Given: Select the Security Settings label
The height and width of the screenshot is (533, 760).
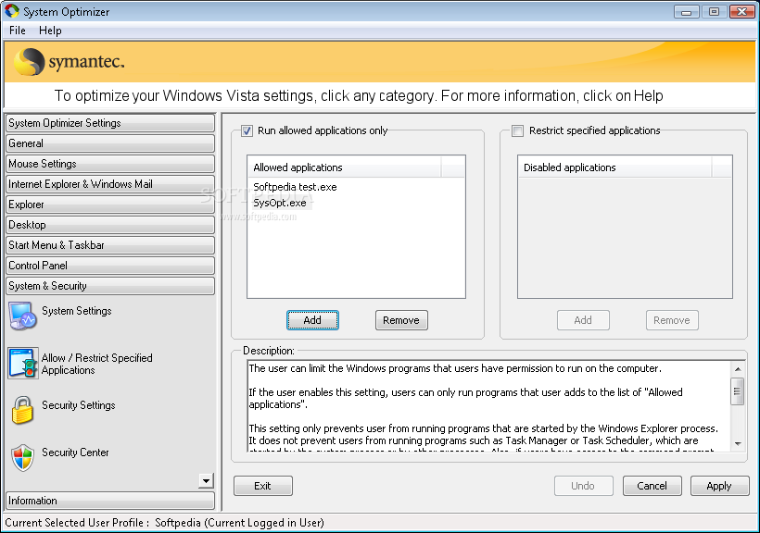Looking at the screenshot, I should (79, 405).
